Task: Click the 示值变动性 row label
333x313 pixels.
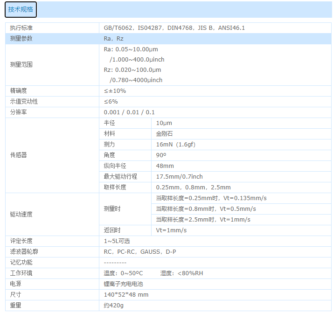Action: click(24, 101)
